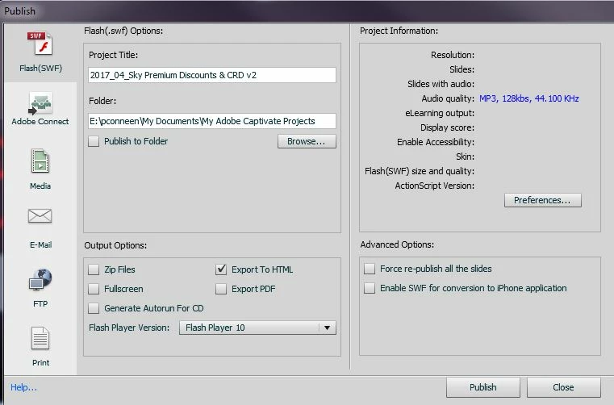Click the Browse... button
This screenshot has width=614, height=405.
click(307, 141)
